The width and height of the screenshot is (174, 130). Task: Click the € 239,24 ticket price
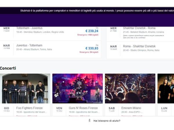92,31
